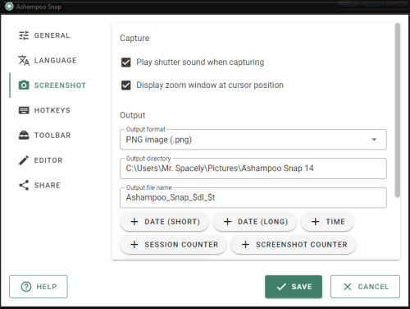
Task: Click the Output directory field
Action: pyautogui.click(x=253, y=168)
